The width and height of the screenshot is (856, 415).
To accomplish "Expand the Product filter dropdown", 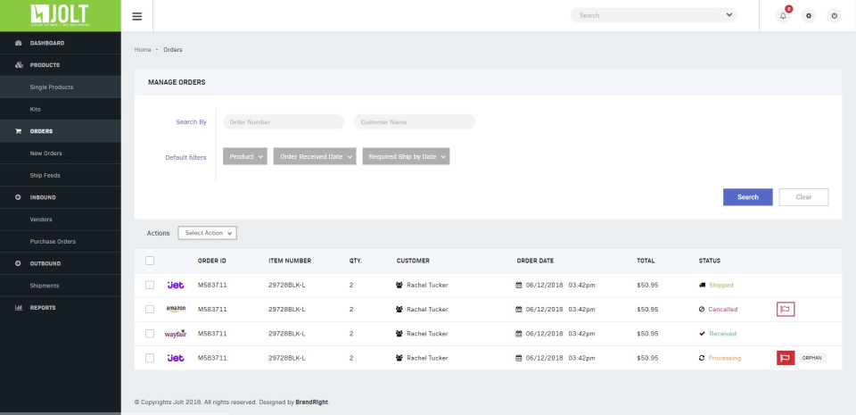I will point(245,157).
